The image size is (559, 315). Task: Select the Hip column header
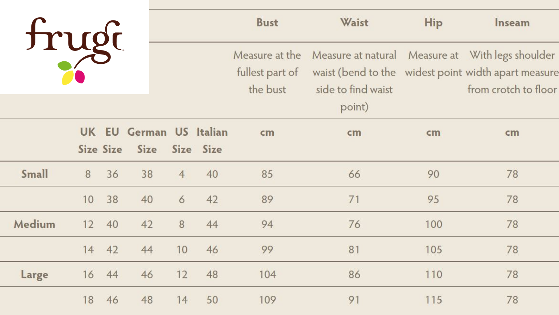coord(433,23)
